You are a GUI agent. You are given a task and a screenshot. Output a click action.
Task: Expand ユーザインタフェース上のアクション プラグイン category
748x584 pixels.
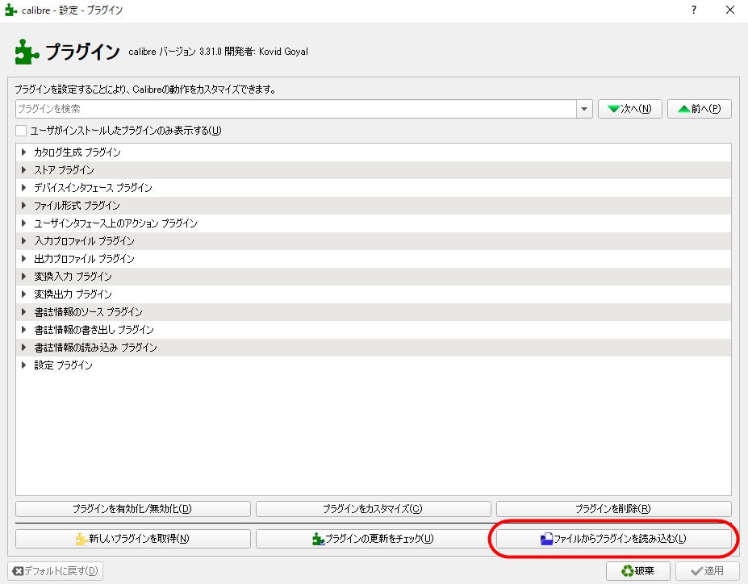click(x=23, y=223)
